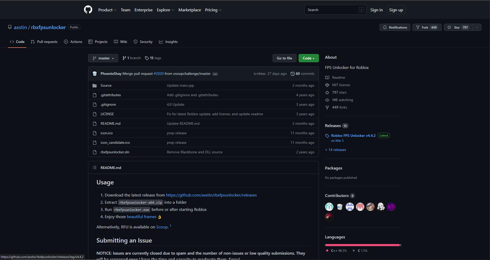Click the beautiful frames link

[141, 217]
